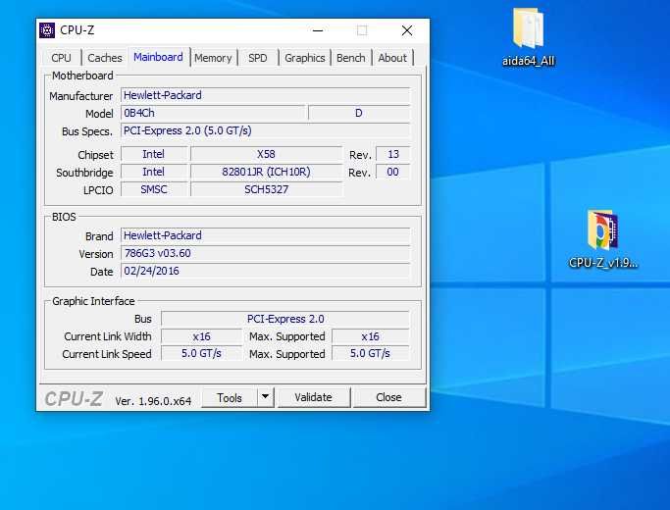
Task: Switch to the CPU tab
Action: click(62, 58)
